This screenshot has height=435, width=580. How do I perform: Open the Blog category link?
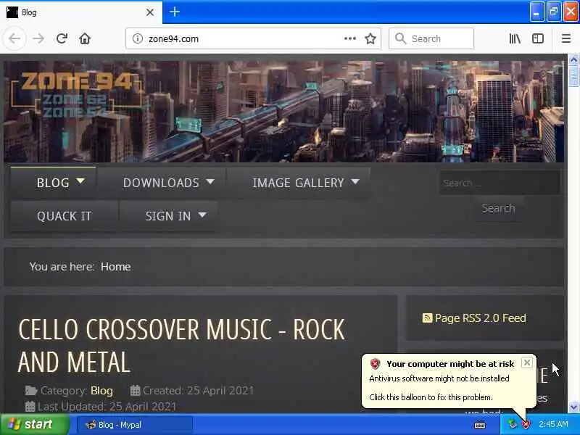[101, 391]
